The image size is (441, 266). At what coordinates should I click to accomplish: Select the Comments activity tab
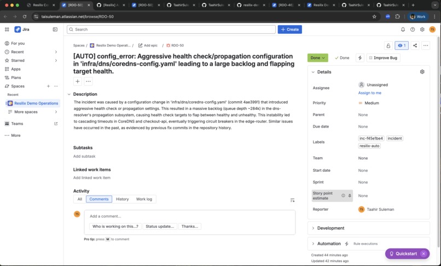pyautogui.click(x=98, y=199)
